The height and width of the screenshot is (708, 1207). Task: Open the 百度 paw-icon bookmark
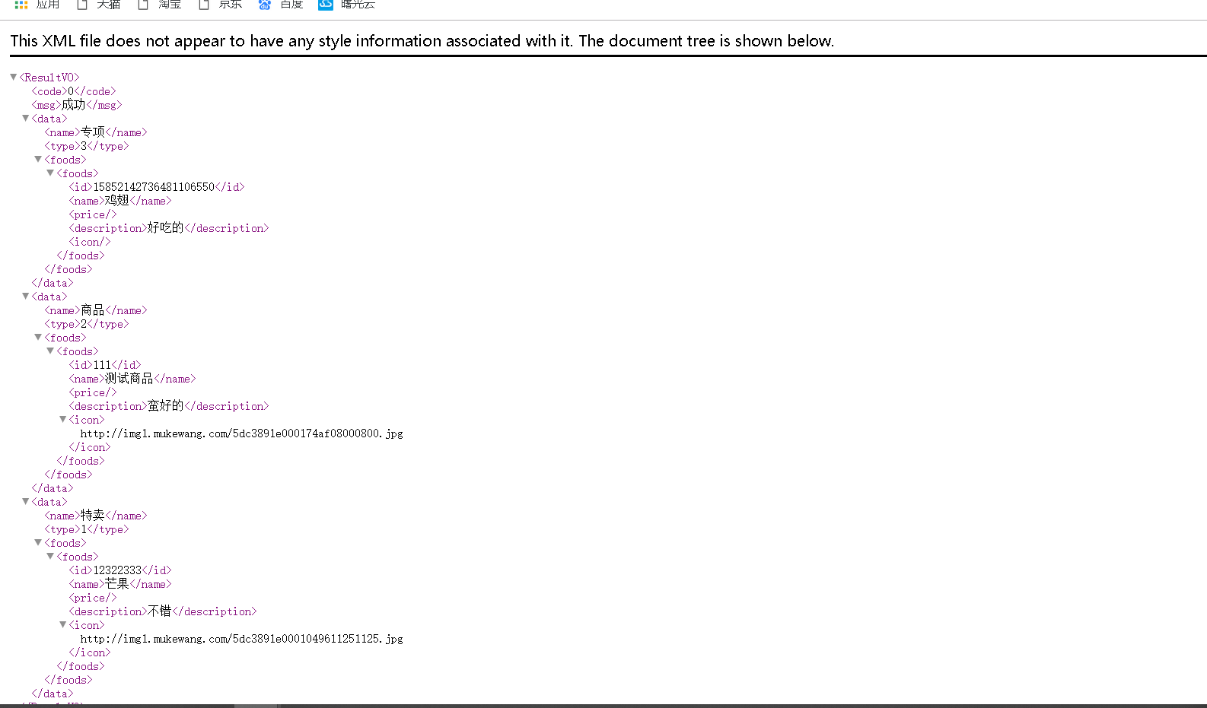pyautogui.click(x=281, y=5)
